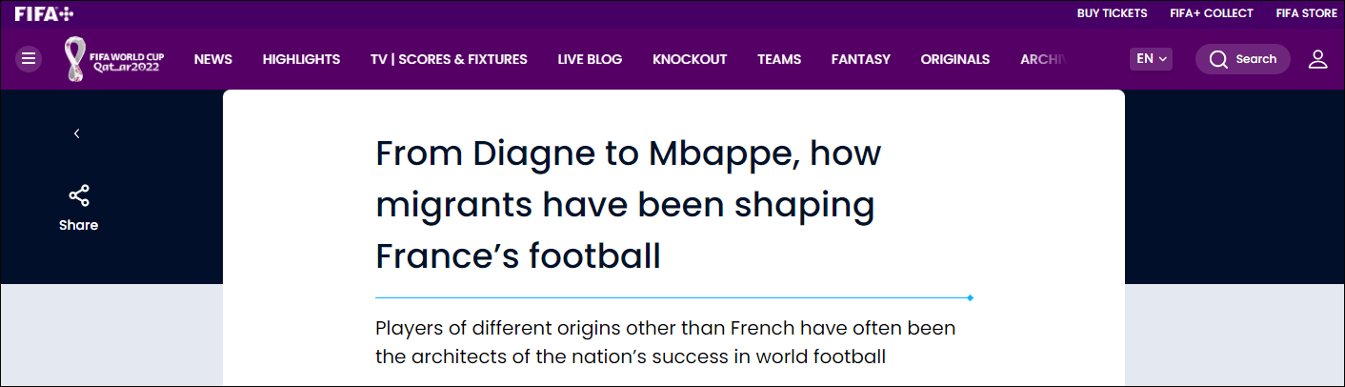The image size is (1345, 387).
Task: Click the FIFA+ logo
Action: point(44,13)
